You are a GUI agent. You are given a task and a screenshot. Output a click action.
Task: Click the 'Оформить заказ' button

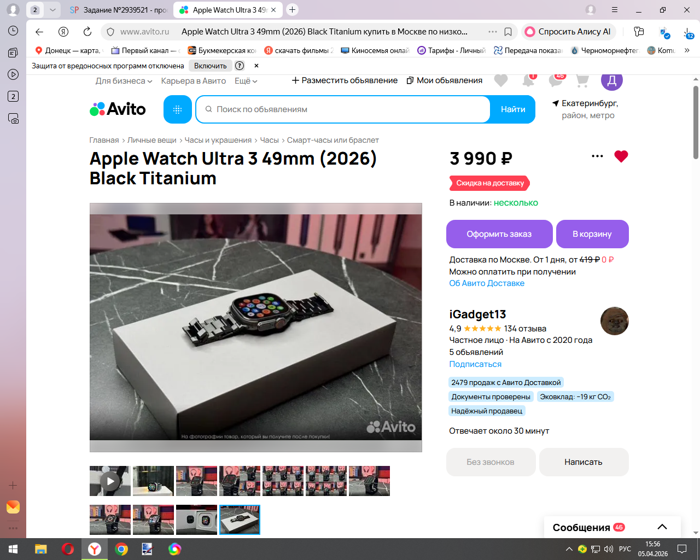(499, 234)
